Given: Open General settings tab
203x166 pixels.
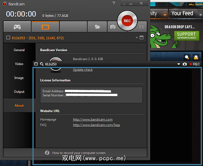Looking at the screenshot, I should pyautogui.click(x=19, y=50).
